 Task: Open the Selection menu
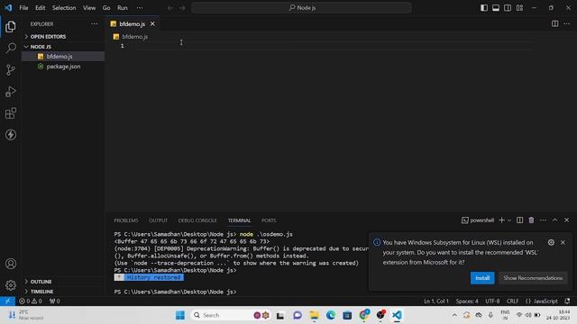point(64,8)
